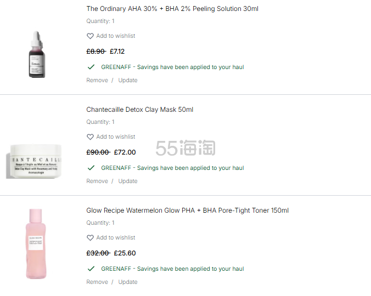The width and height of the screenshot is (371, 296).
Task: Remove Glow Recipe Watermelon Toner from basket
Action: click(x=97, y=282)
